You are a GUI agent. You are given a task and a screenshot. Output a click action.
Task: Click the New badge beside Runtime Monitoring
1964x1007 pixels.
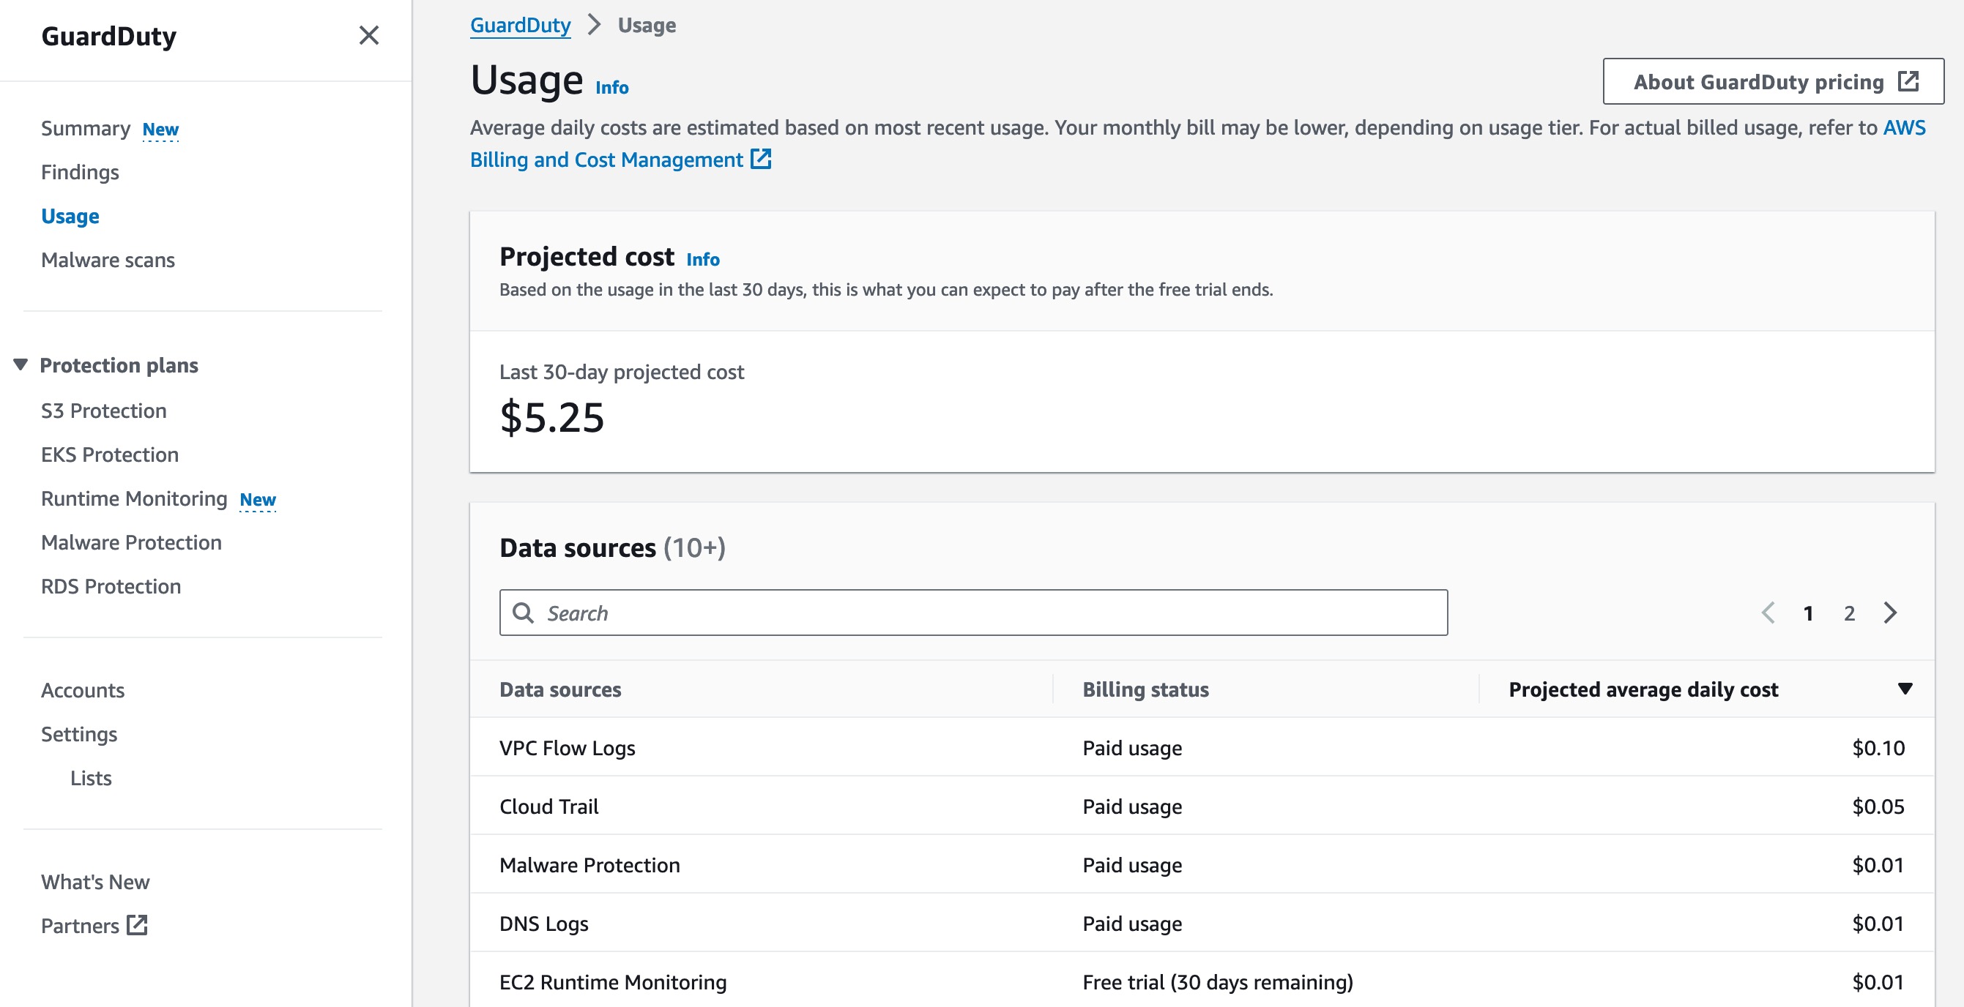[x=258, y=500]
